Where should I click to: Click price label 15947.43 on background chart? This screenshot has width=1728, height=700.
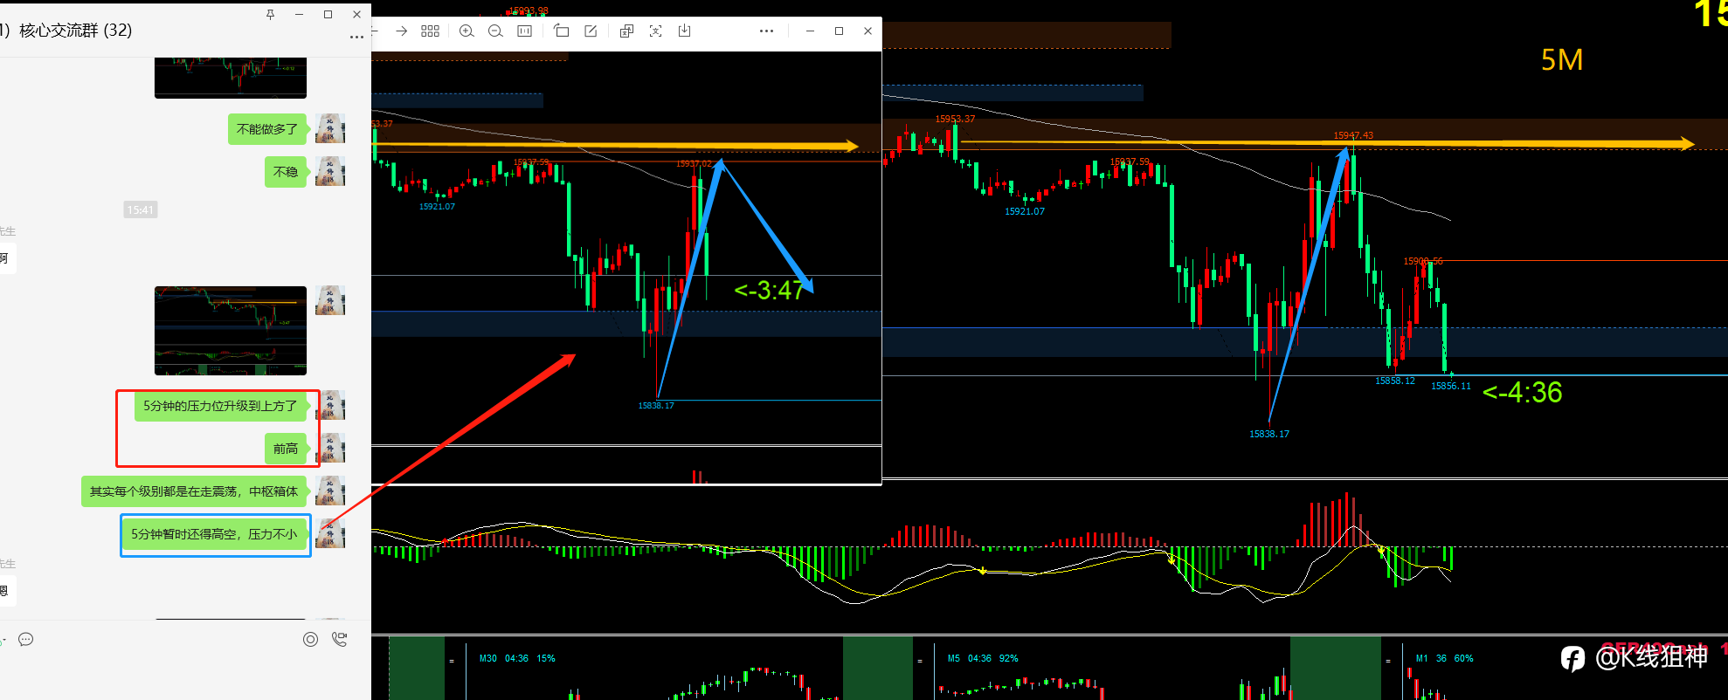[x=1353, y=135]
